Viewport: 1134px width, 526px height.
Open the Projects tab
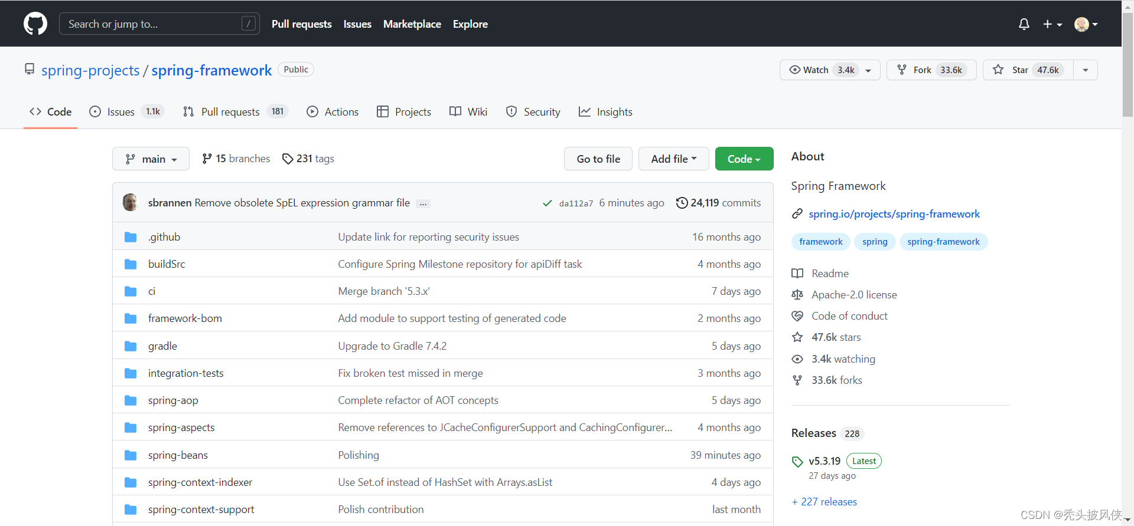point(404,111)
